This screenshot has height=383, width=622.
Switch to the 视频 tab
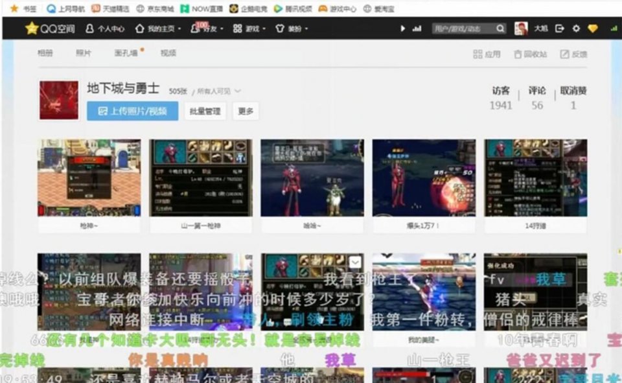tap(168, 52)
